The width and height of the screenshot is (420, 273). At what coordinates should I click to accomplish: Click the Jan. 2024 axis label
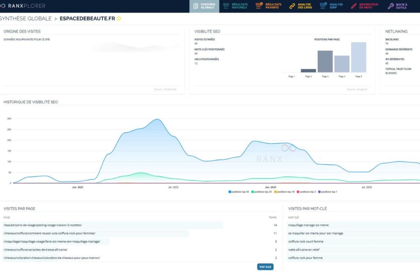271,187
